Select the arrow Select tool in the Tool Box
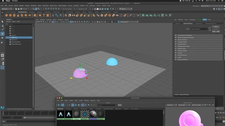225x126 pixels. coord(2,22)
